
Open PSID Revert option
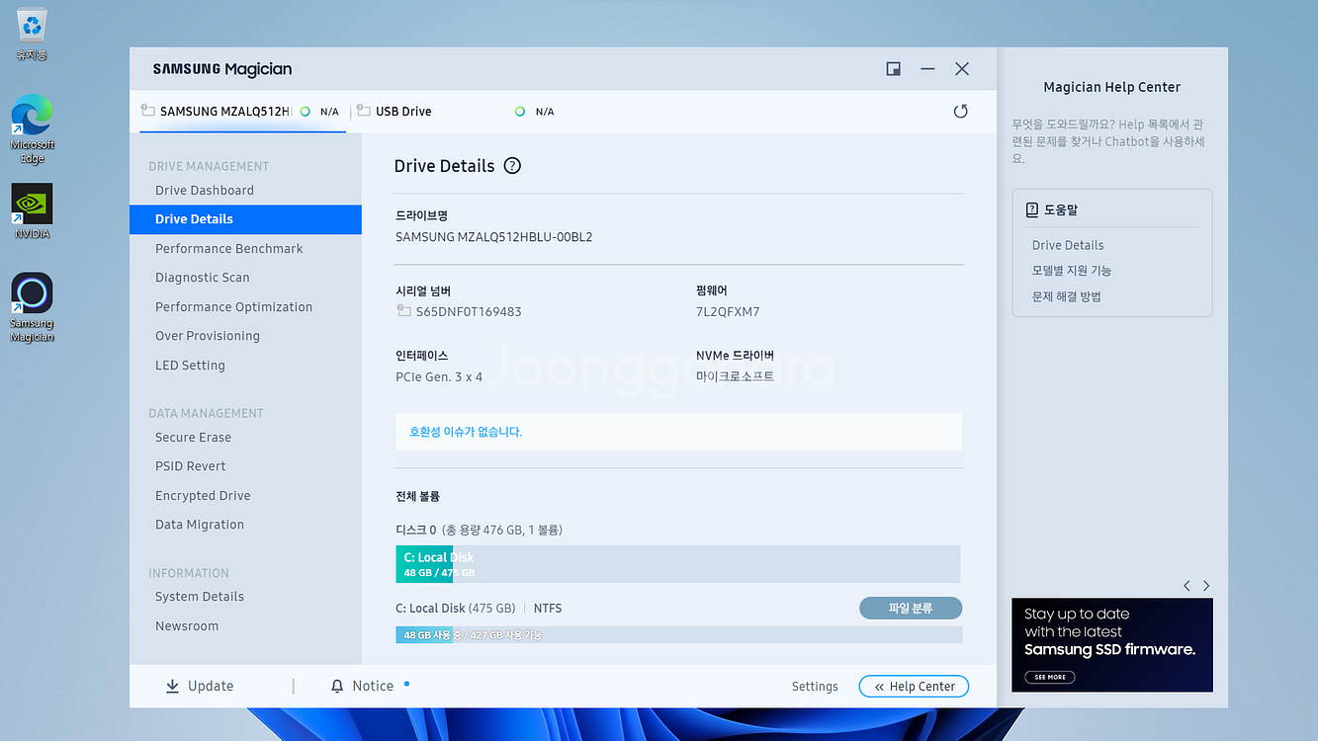click(x=191, y=466)
